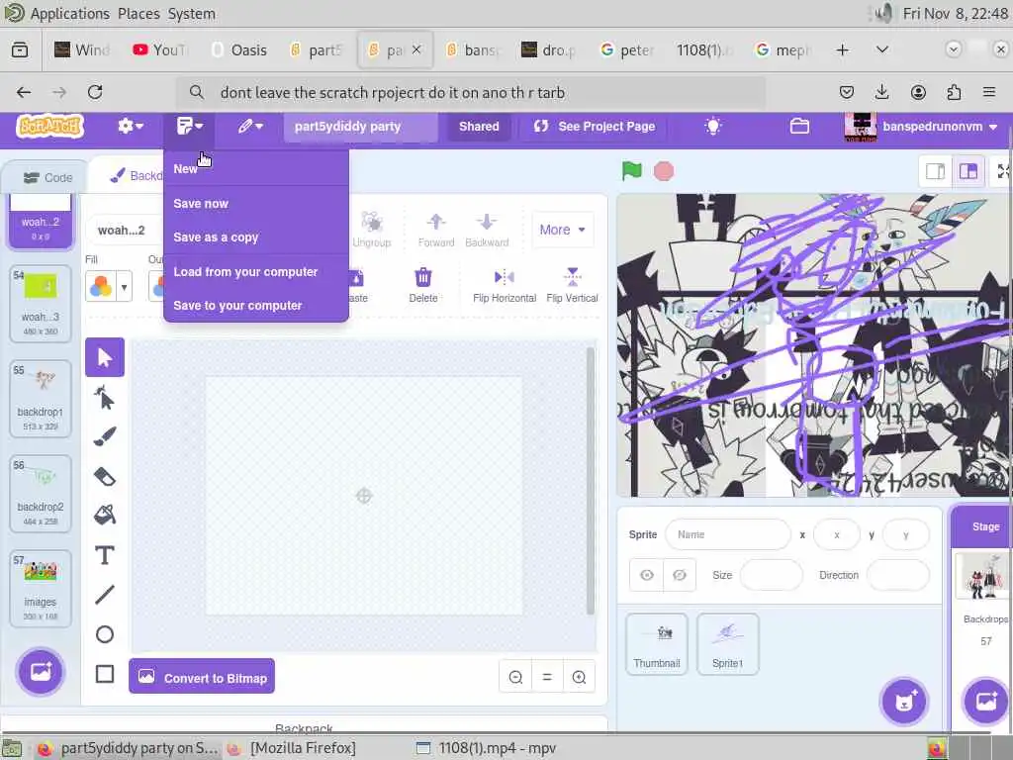Select the Brush tool
Screen dimensions: 1013x760
click(105, 436)
